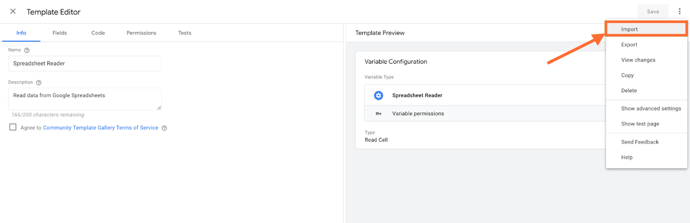Choose Export from the menu
Screen dimensions: 690x223
[x=646, y=45]
